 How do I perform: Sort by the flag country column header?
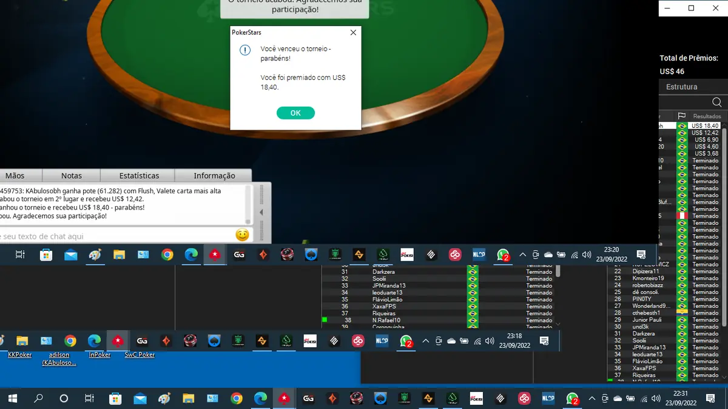682,116
